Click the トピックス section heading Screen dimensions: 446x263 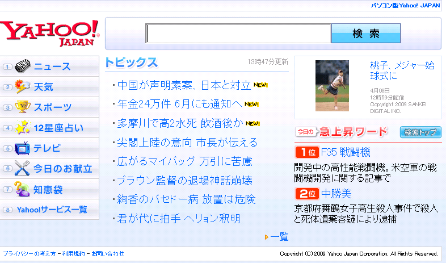pos(132,62)
